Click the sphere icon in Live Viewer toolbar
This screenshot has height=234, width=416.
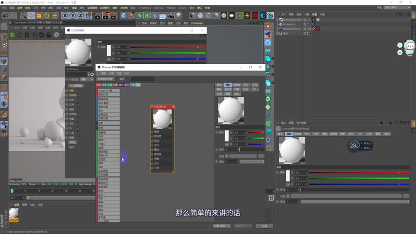coord(56,35)
